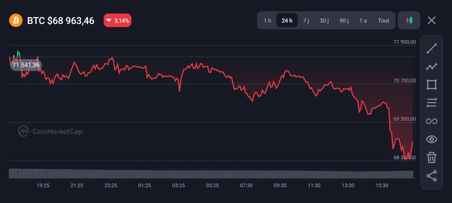Display the full history with Tout
This screenshot has width=452, height=203.
pyautogui.click(x=384, y=21)
